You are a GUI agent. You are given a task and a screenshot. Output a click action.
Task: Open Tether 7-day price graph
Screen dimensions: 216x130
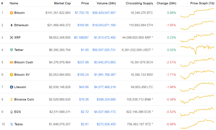[x=197, y=50]
